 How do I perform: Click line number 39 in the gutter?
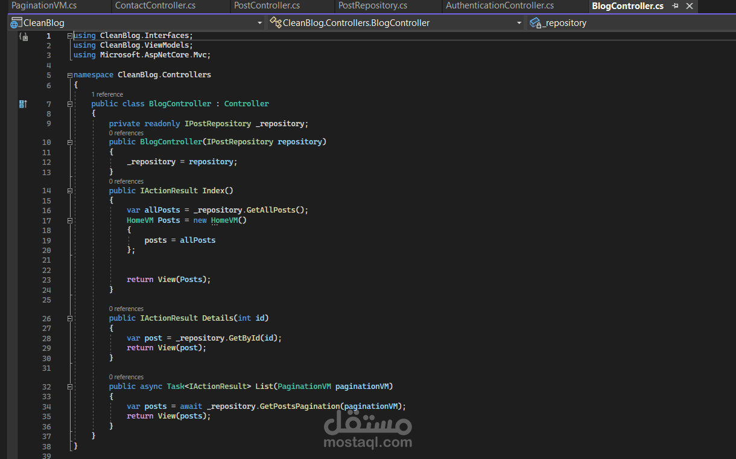46,456
